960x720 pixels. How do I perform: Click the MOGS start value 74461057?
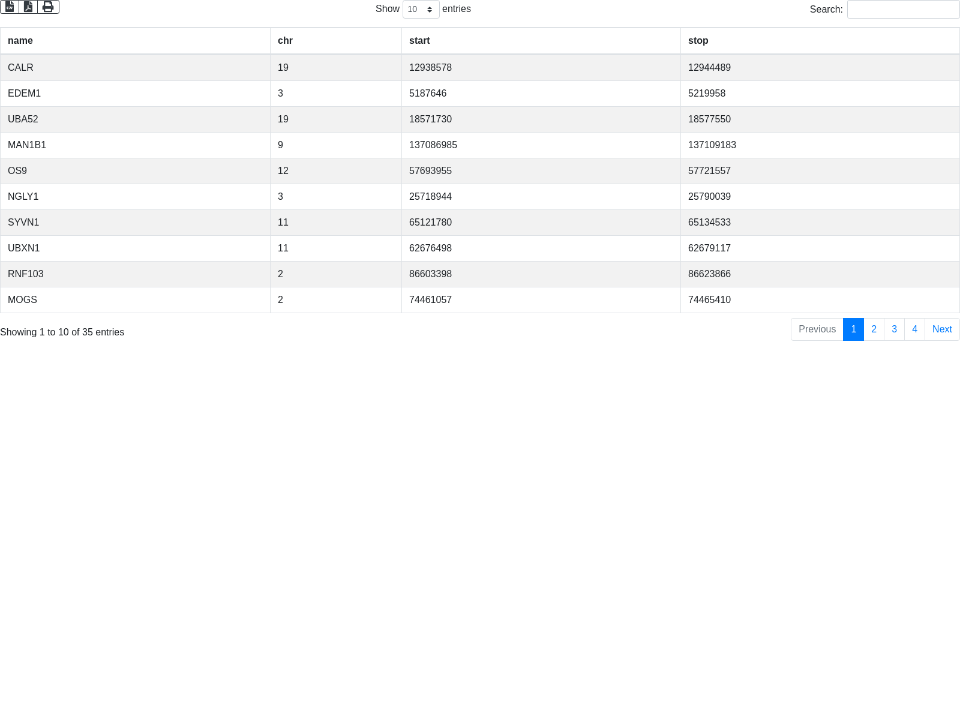(x=430, y=300)
